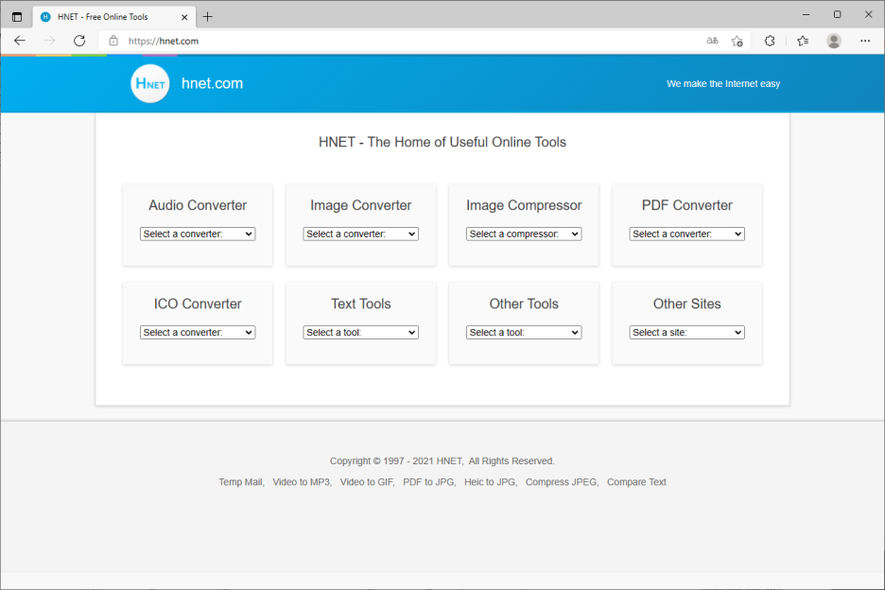Open the Temp Mail footer link
Screen dimensions: 885x590
point(240,482)
